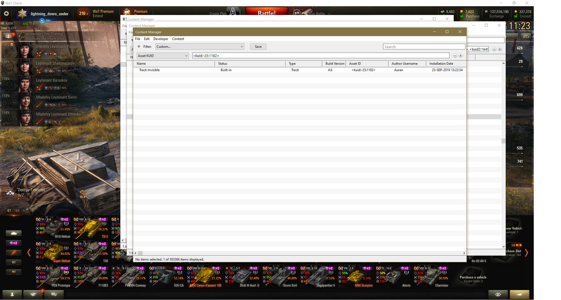Screen dimensions: 561x300
Task: Open the handshake referral icon in bottom bar
Action: (x=33, y=294)
